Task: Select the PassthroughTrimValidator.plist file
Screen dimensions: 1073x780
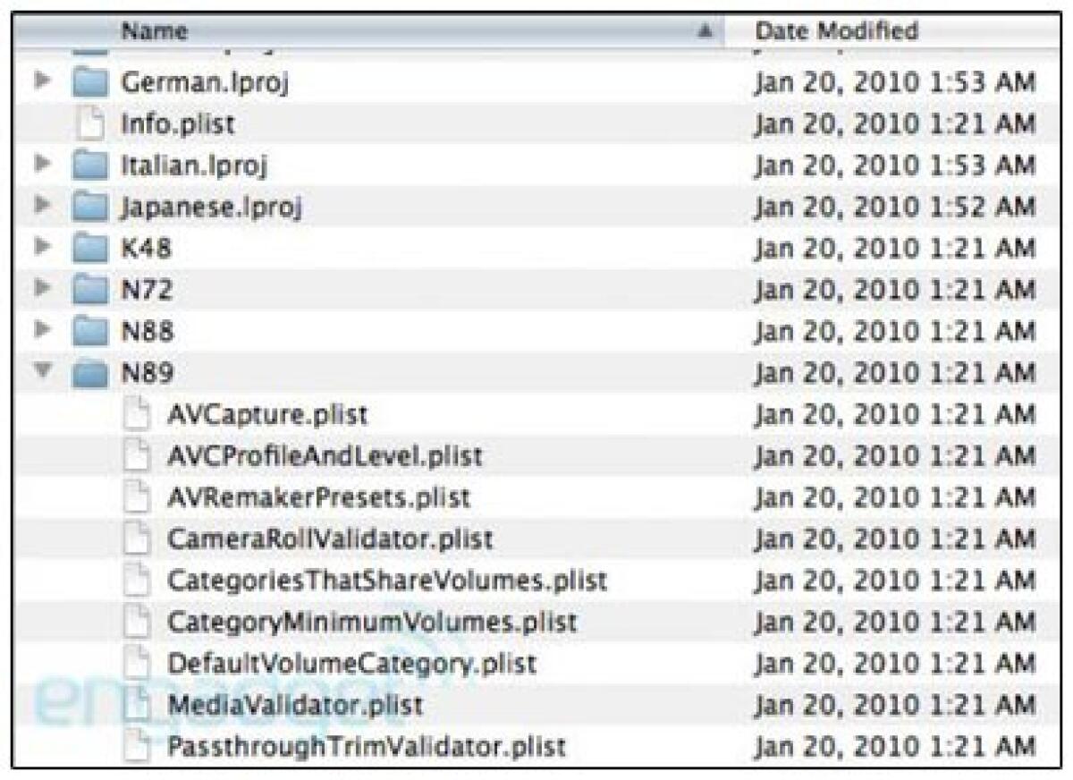Action: (367, 746)
